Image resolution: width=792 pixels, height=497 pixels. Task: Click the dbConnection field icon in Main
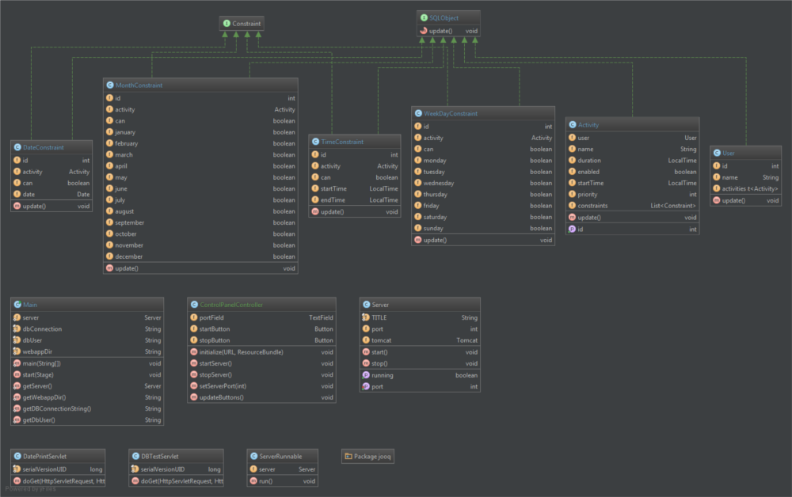coord(17,329)
